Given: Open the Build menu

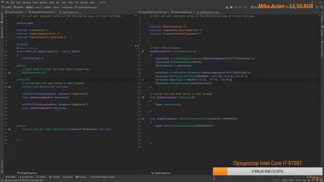Looking at the screenshot, I should [x=52, y=3].
